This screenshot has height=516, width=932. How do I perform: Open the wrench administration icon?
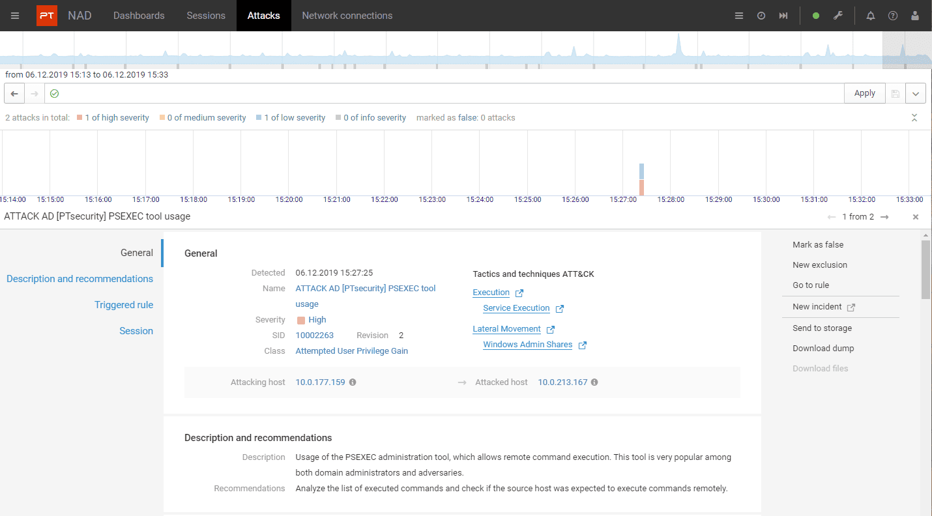point(838,16)
